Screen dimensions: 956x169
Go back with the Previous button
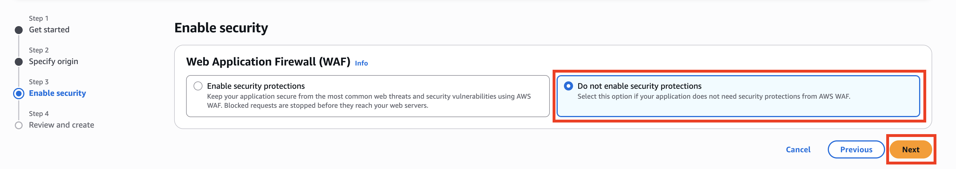[x=856, y=149]
